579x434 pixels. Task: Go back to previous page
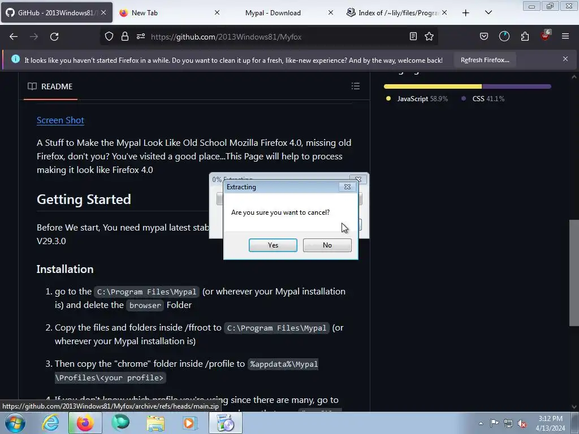[x=14, y=37]
